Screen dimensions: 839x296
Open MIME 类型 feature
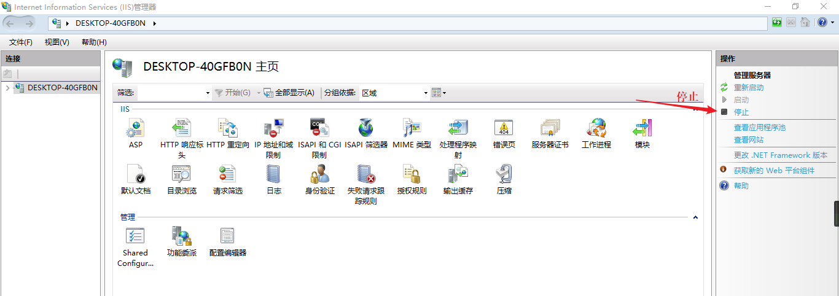(412, 128)
